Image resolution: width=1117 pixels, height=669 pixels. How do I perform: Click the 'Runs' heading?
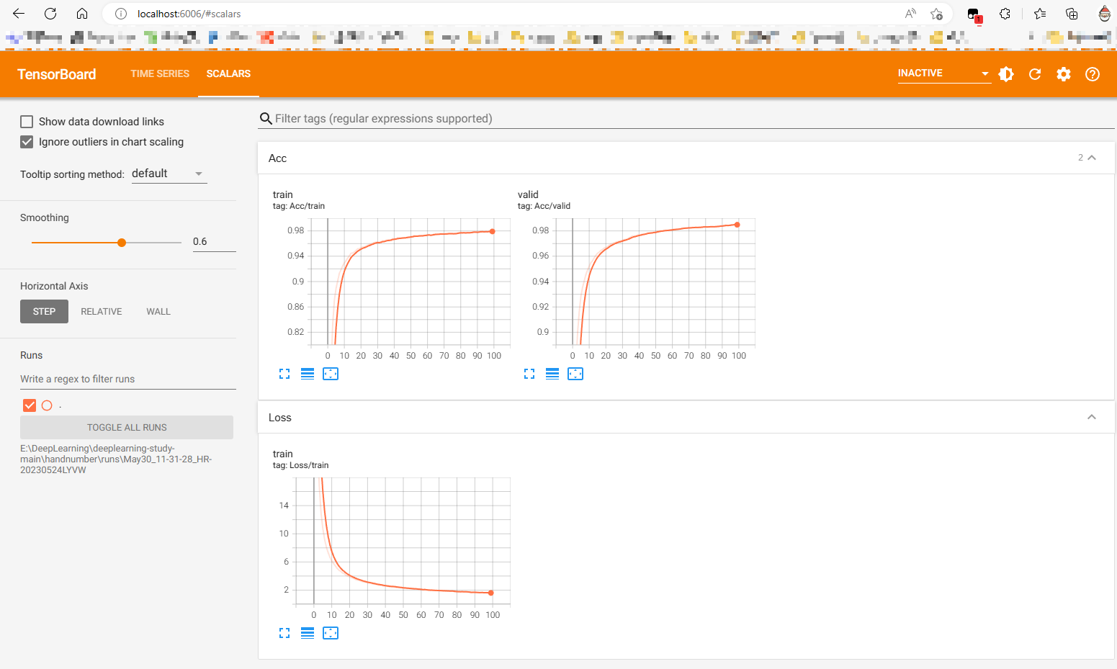[x=31, y=355]
